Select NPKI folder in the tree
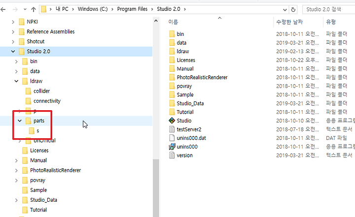This screenshot has height=217, width=355. [32, 22]
